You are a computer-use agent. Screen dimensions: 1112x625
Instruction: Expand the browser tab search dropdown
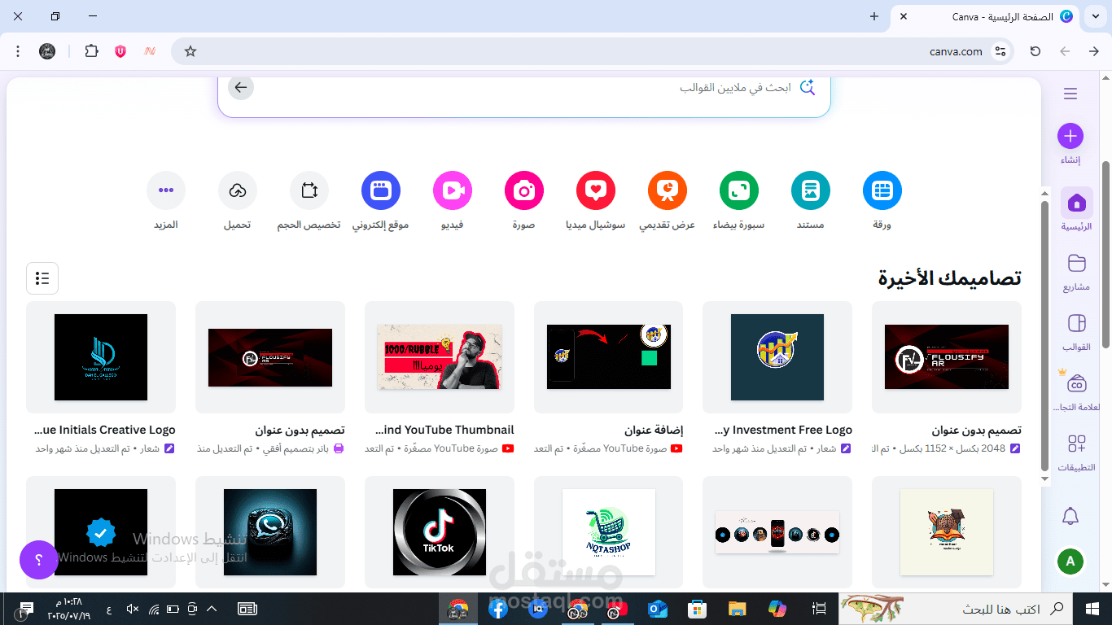(x=1094, y=16)
